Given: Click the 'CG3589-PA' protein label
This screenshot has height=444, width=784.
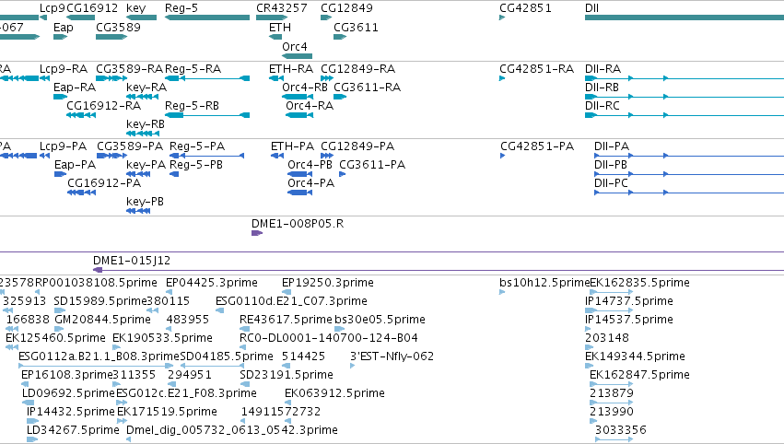Looking at the screenshot, I should (x=130, y=146).
